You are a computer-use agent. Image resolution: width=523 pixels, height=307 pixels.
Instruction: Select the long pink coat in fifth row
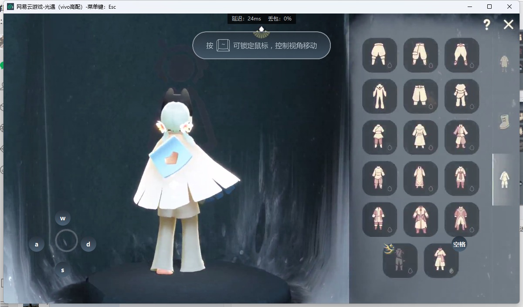pos(462,219)
